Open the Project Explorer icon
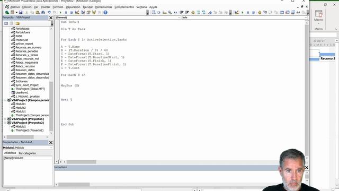The image size is (339, 191). click(83, 12)
